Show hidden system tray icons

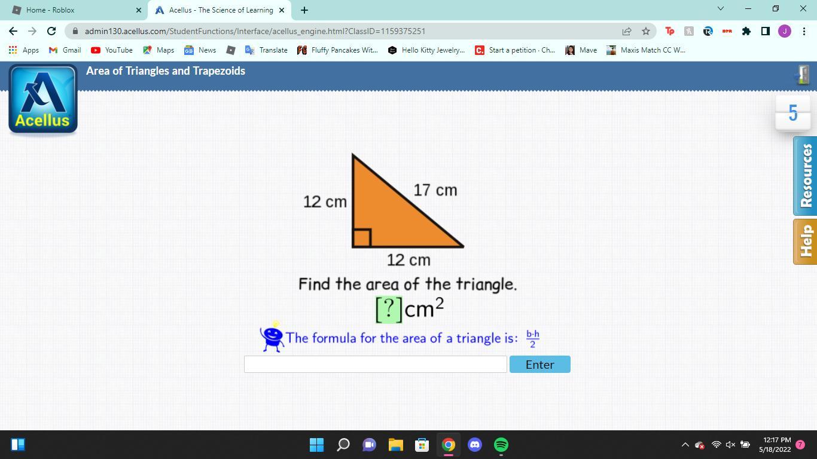pyautogui.click(x=685, y=445)
